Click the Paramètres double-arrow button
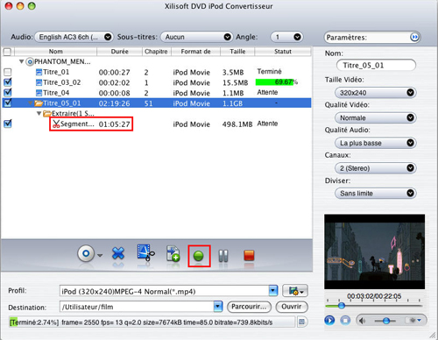438x340 pixels. pos(414,38)
